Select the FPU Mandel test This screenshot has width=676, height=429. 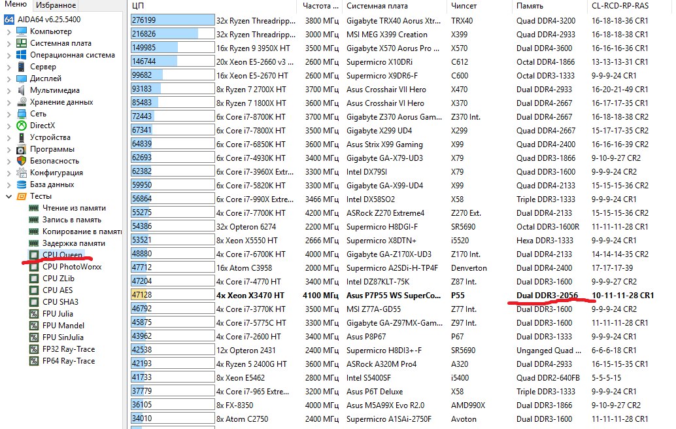click(63, 326)
